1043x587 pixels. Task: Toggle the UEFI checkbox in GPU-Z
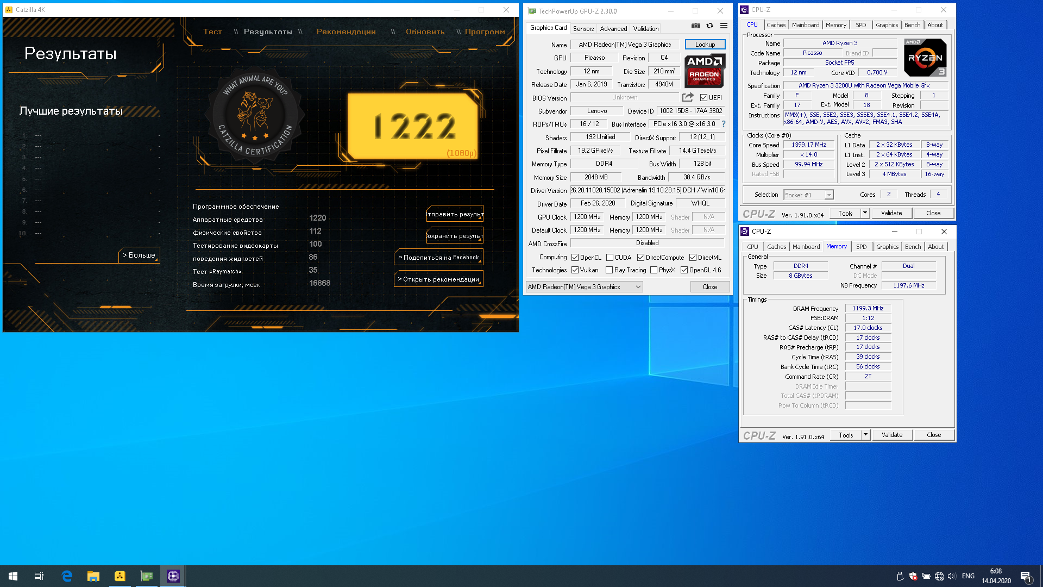[703, 98]
